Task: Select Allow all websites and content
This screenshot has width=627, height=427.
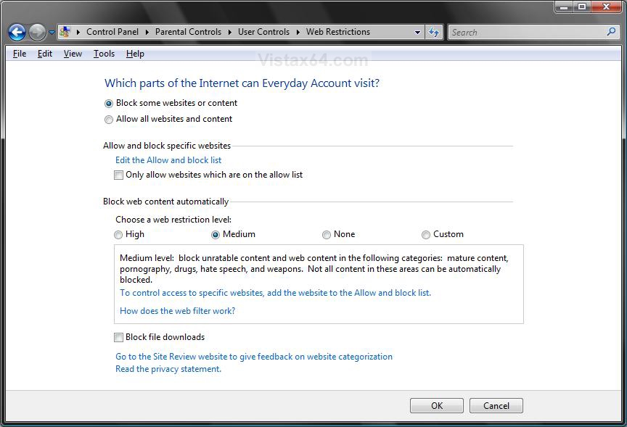Action: point(108,120)
